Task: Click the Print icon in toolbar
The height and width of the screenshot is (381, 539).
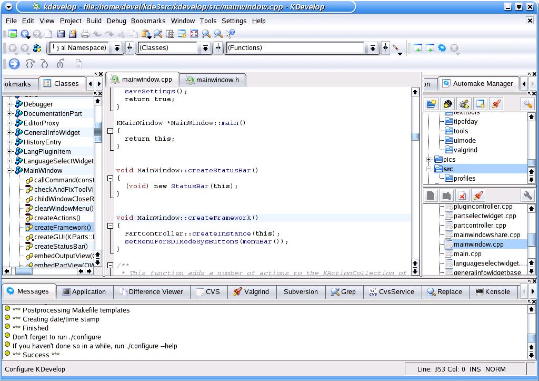Action: coord(85,34)
